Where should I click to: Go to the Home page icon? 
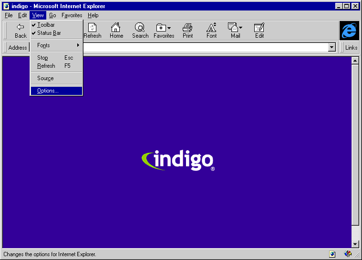(x=116, y=27)
